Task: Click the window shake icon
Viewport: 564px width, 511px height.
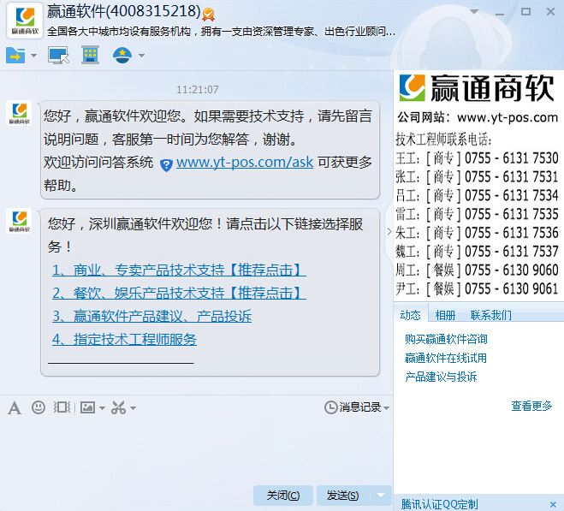Action: (x=62, y=407)
